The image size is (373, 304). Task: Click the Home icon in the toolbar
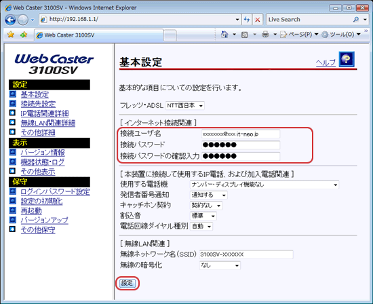[x=224, y=35]
